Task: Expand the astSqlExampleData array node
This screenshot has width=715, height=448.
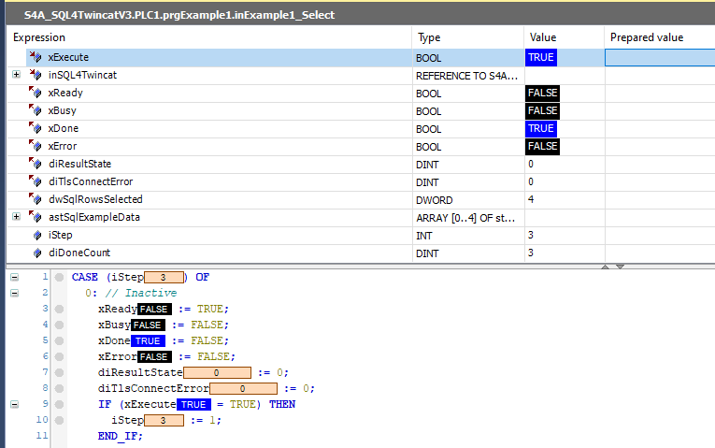Action: pyautogui.click(x=16, y=216)
